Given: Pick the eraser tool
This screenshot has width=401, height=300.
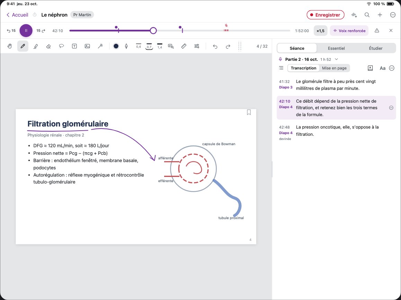Looking at the screenshot, I should pos(48,46).
